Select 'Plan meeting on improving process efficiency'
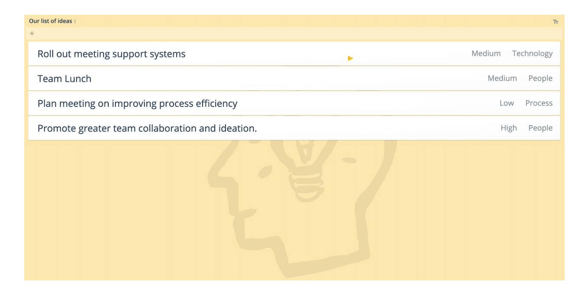 137,103
